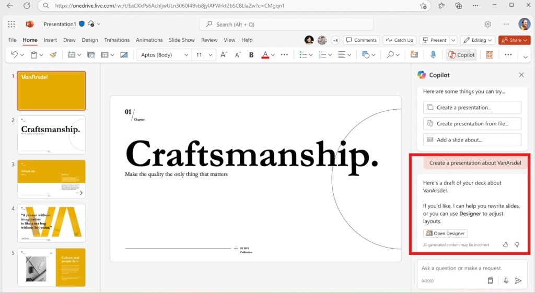Apply the red font color
This screenshot has width=535, height=293.
[x=265, y=54]
